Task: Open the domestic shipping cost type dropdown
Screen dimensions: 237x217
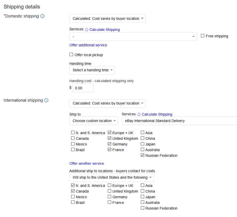Action: 108,19
